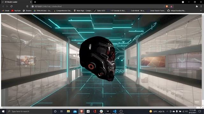204x114 pixels.
Task: Open the circular app icon after VS Code
Action: 121,111
